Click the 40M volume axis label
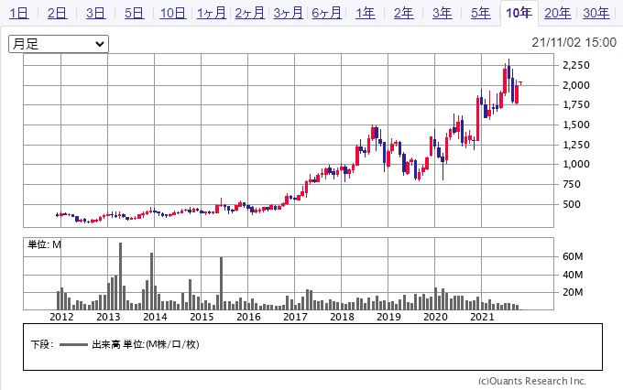This screenshot has height=390, width=623. click(x=573, y=275)
